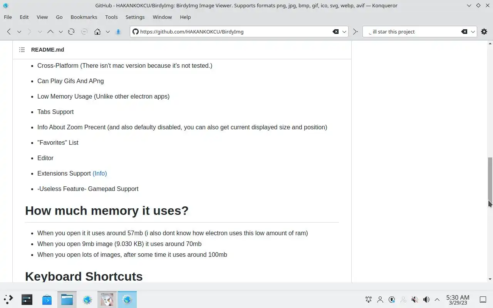Click the vertical page scrollbar handle
The width and height of the screenshot is (493, 308).
(490, 179)
